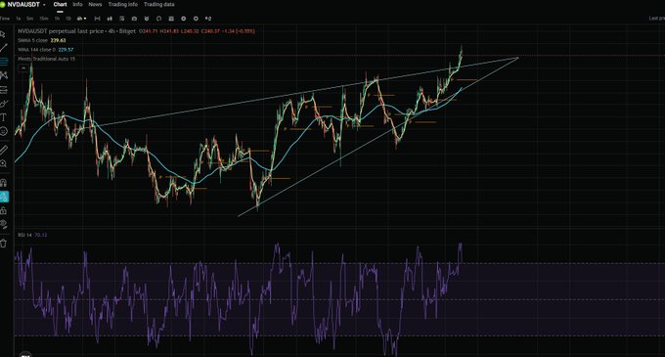Select the Text annotation tool
This screenshot has width=665, height=357.
(3, 117)
